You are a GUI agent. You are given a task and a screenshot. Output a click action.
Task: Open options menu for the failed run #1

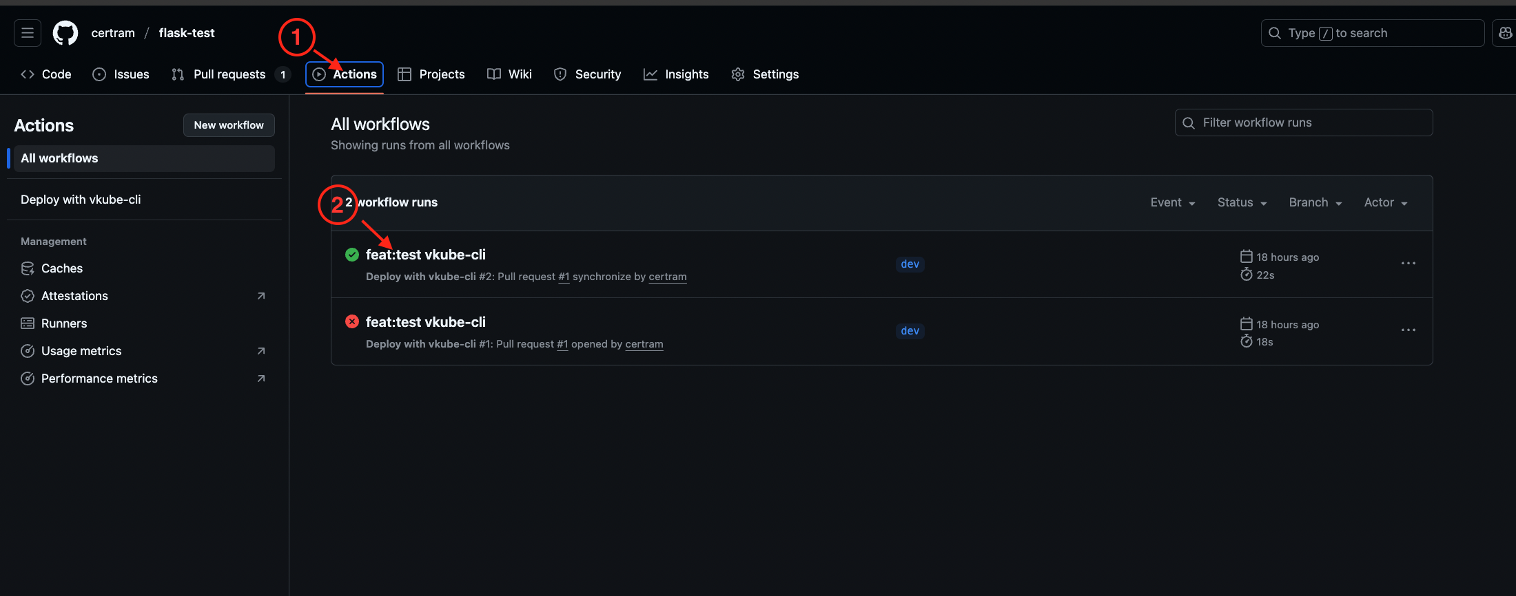coord(1409,330)
